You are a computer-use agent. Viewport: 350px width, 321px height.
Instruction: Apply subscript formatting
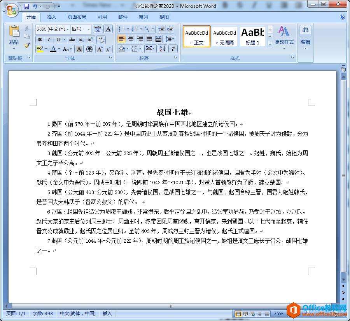(81, 40)
